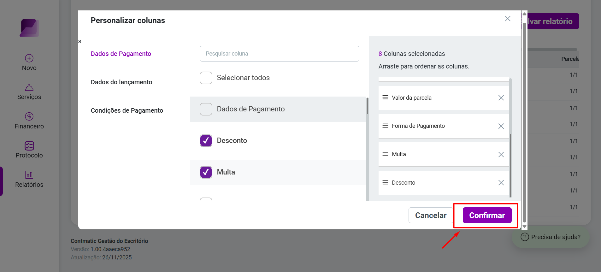The height and width of the screenshot is (272, 601).
Task: Open the Serviços bell icon
Action: 29,87
